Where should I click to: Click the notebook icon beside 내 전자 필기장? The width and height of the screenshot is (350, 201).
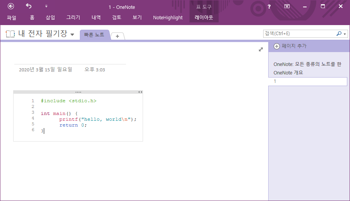click(10, 34)
